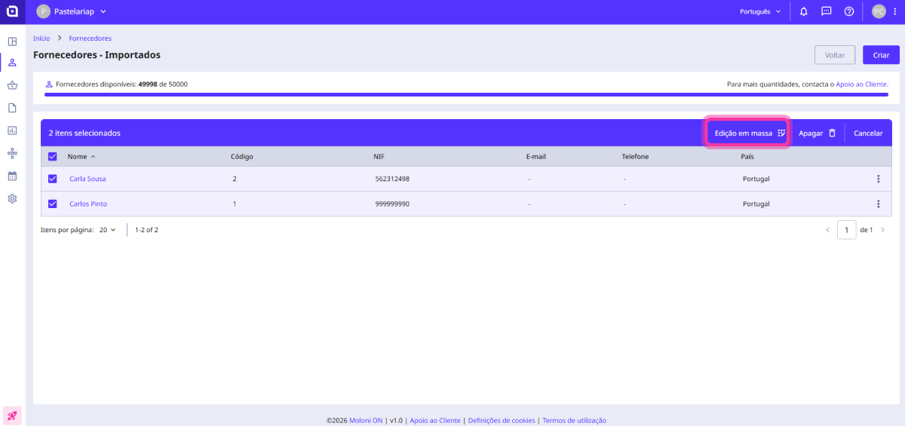Expand the Pastelariap company dropdown
Viewport: 905px width, 426px height.
pyautogui.click(x=72, y=11)
